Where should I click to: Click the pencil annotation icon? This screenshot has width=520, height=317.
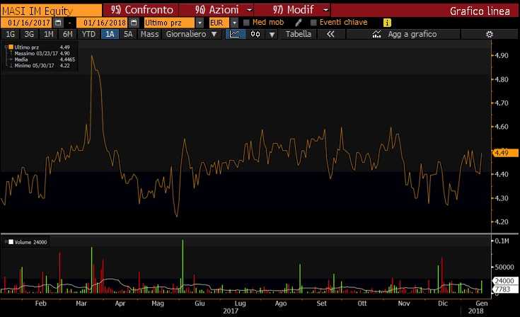pyautogui.click(x=299, y=23)
